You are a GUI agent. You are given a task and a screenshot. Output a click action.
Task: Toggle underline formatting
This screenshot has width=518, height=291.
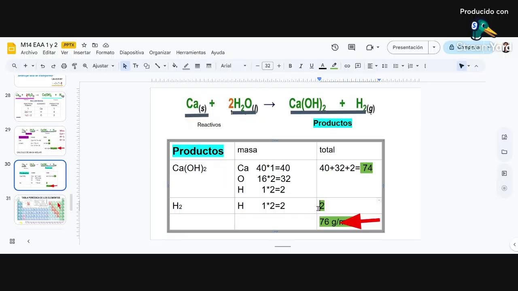312,66
